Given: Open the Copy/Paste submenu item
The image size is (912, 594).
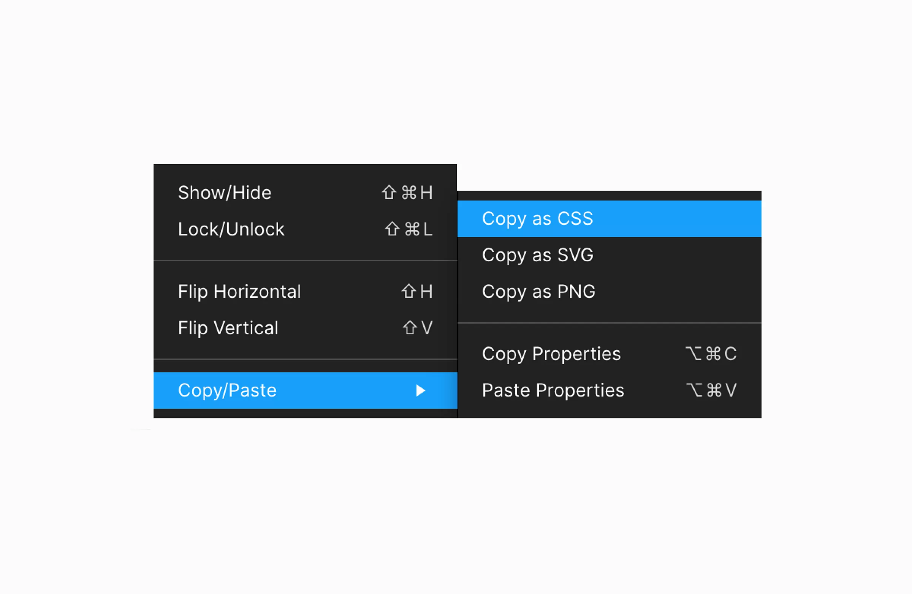Looking at the screenshot, I should pos(227,390).
